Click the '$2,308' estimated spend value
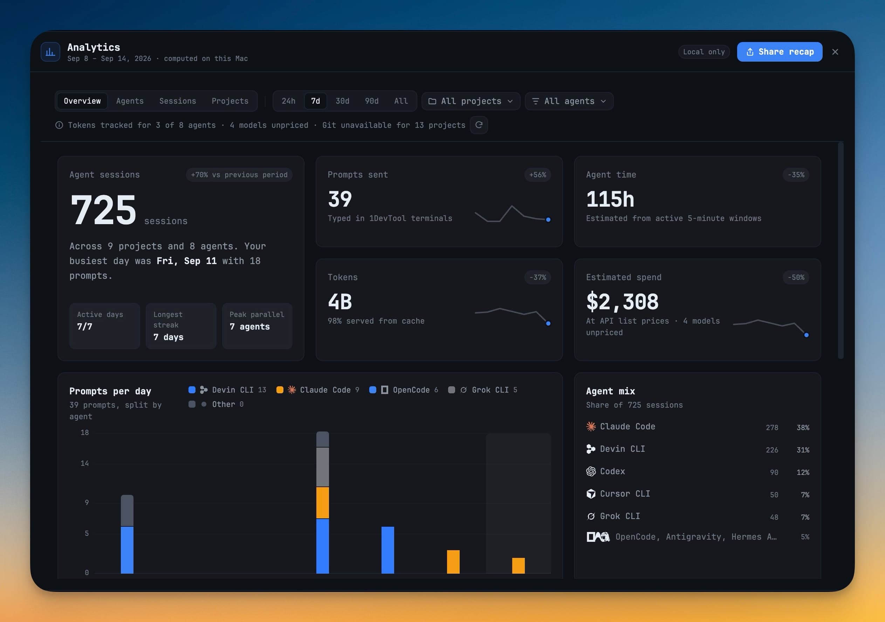885x622 pixels. click(x=623, y=302)
